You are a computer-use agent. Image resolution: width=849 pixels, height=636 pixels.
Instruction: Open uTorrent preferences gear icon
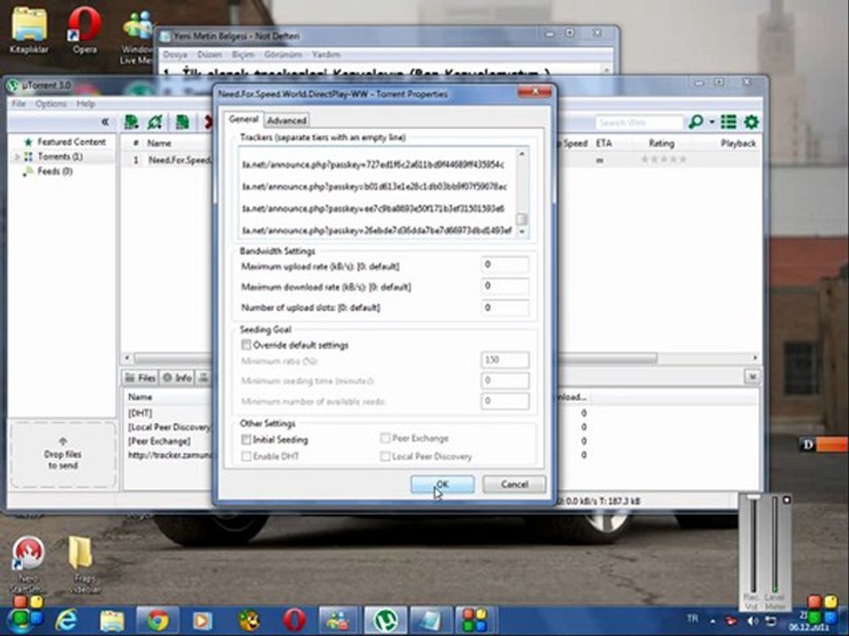point(751,122)
